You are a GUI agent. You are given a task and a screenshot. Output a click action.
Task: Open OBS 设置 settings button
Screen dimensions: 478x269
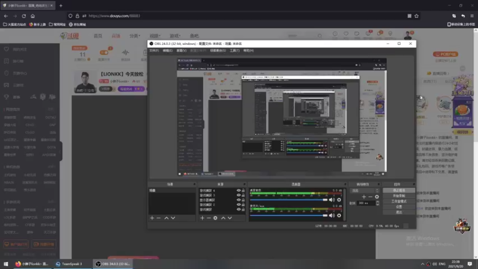399,207
